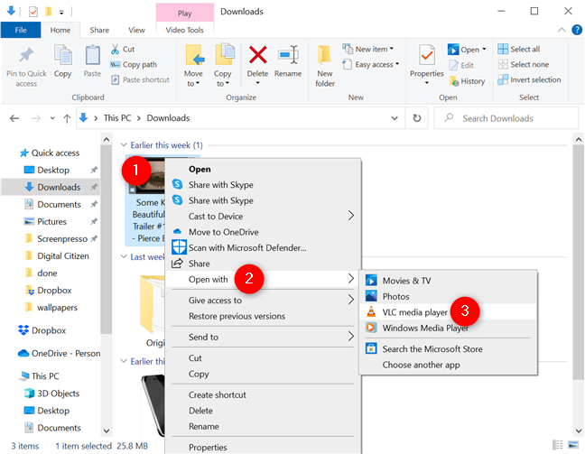Collapse the Earlier this week group
The image size is (585, 454).
tap(124, 144)
